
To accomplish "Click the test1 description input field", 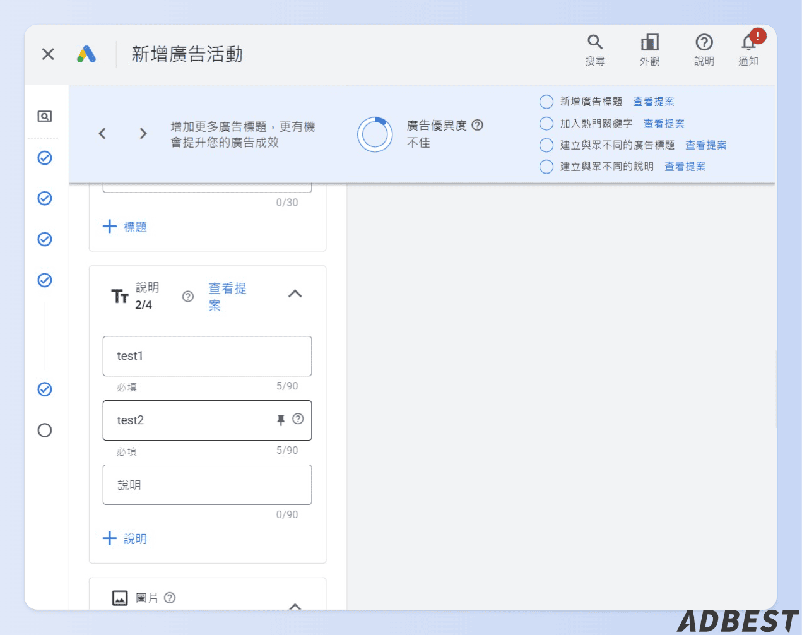I will [x=207, y=355].
